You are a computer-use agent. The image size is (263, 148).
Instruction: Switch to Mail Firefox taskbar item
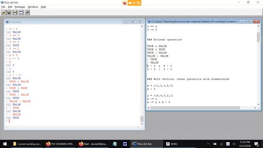point(93,144)
